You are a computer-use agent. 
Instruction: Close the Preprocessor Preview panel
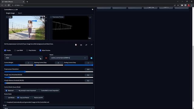pyautogui.click(x=90, y=38)
